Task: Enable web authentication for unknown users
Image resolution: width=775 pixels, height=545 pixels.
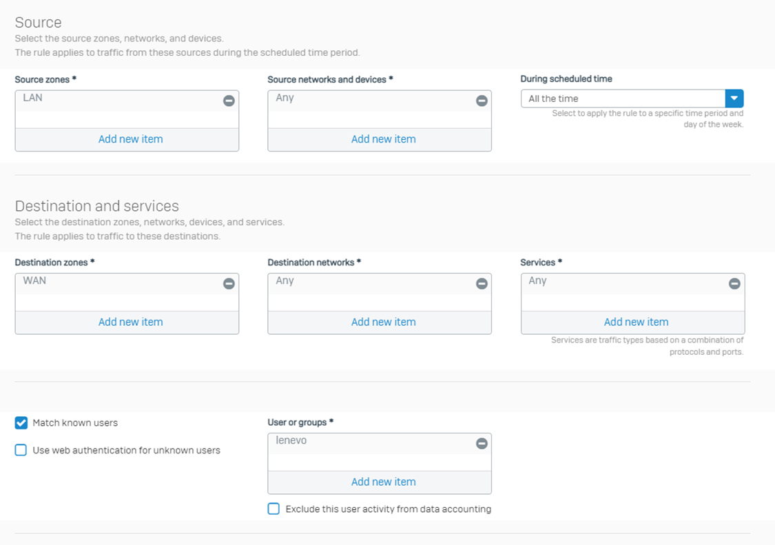Action: point(21,450)
